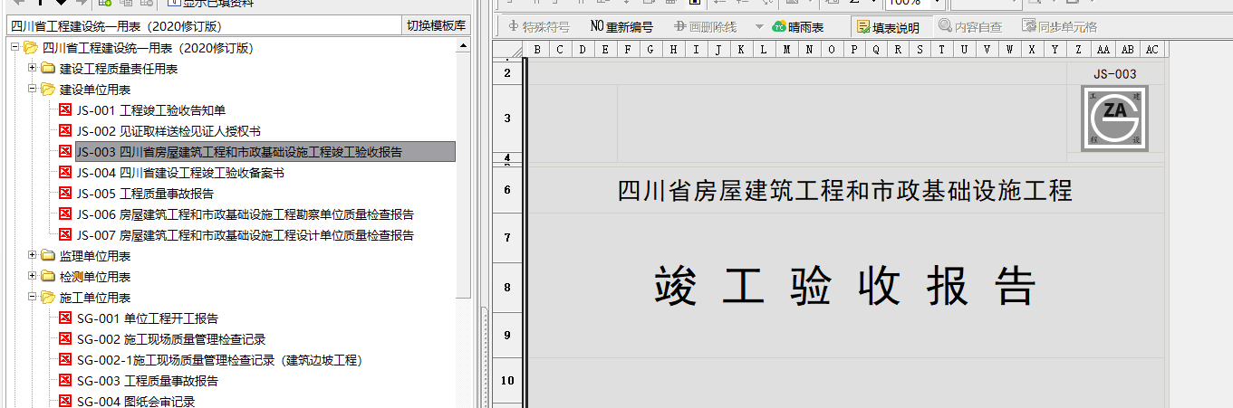1233x408 pixels.
Task: Select column B header
Action: click(538, 50)
